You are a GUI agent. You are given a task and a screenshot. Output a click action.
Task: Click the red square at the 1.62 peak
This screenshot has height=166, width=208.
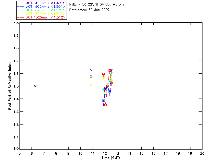tap(110, 71)
